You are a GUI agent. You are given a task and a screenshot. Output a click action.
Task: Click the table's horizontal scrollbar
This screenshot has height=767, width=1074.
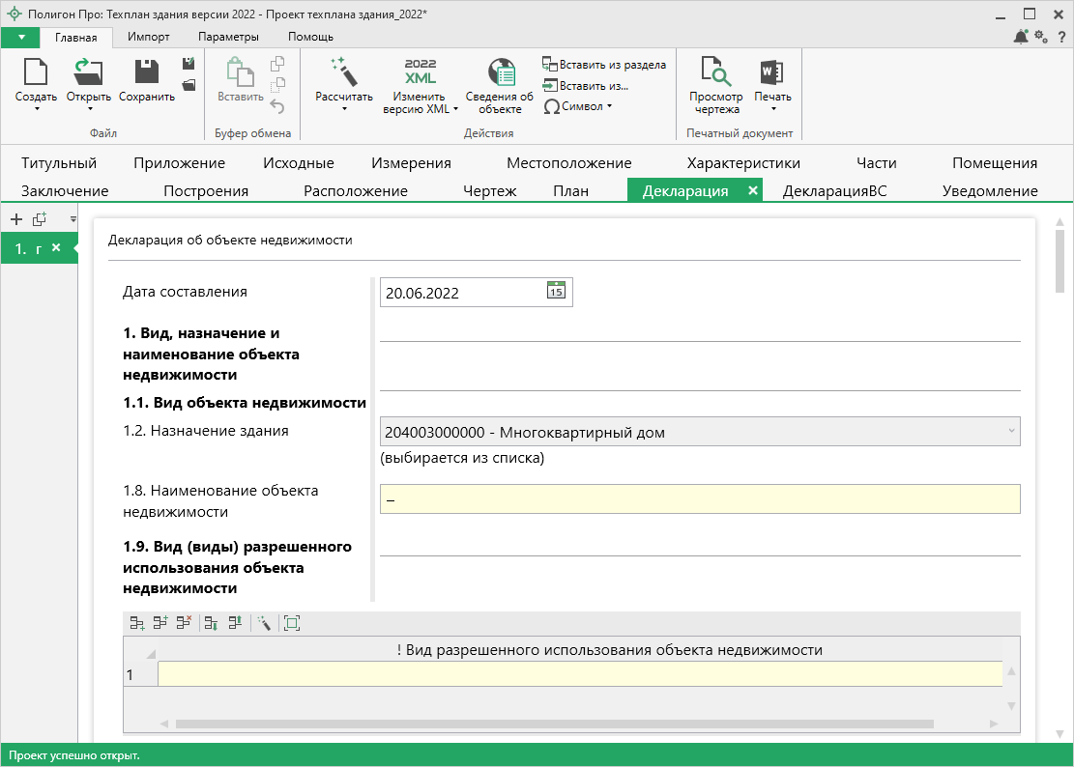[x=553, y=723]
